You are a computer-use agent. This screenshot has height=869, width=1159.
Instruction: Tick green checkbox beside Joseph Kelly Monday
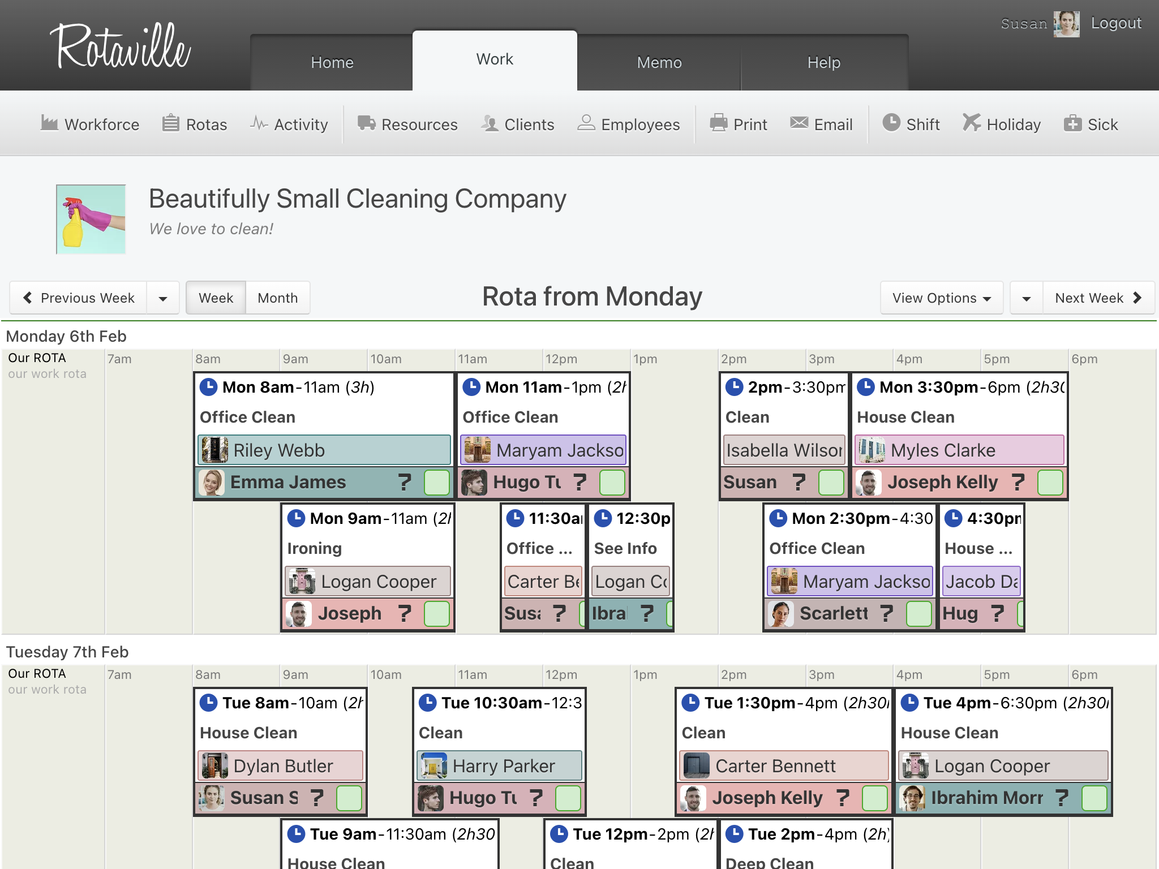1050,482
